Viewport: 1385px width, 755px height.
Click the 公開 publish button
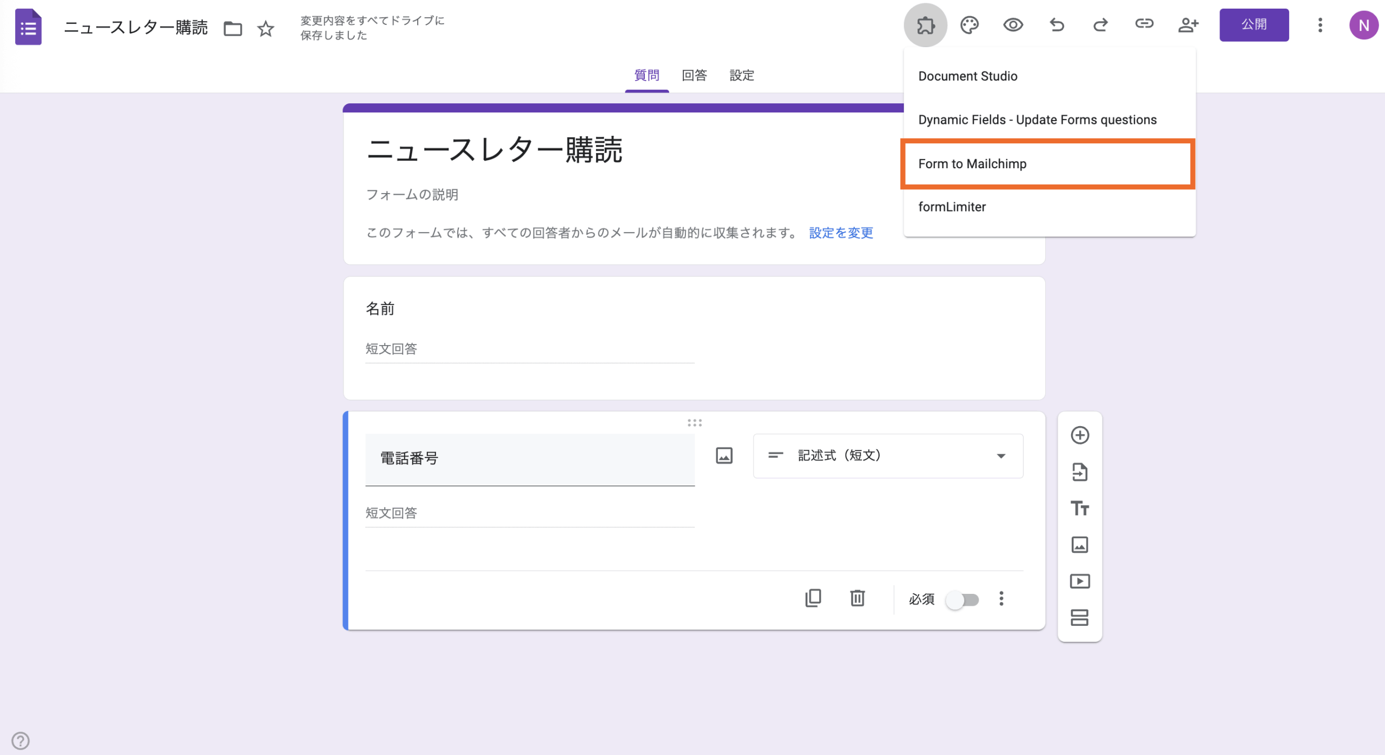1254,25
